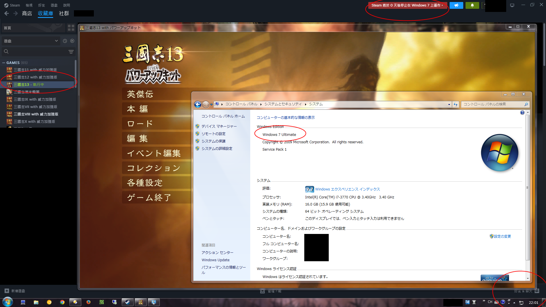This screenshot has width=546, height=307.
Task: Select ロード in game menu
Action: click(157, 123)
